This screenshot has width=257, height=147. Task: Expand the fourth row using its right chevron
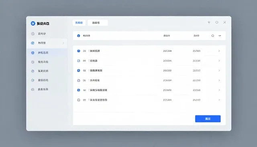(219, 80)
